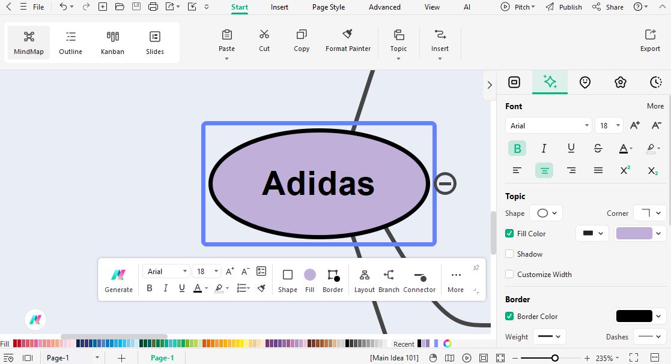Pin the floating toolbar
This screenshot has width=671, height=364.
(x=476, y=267)
